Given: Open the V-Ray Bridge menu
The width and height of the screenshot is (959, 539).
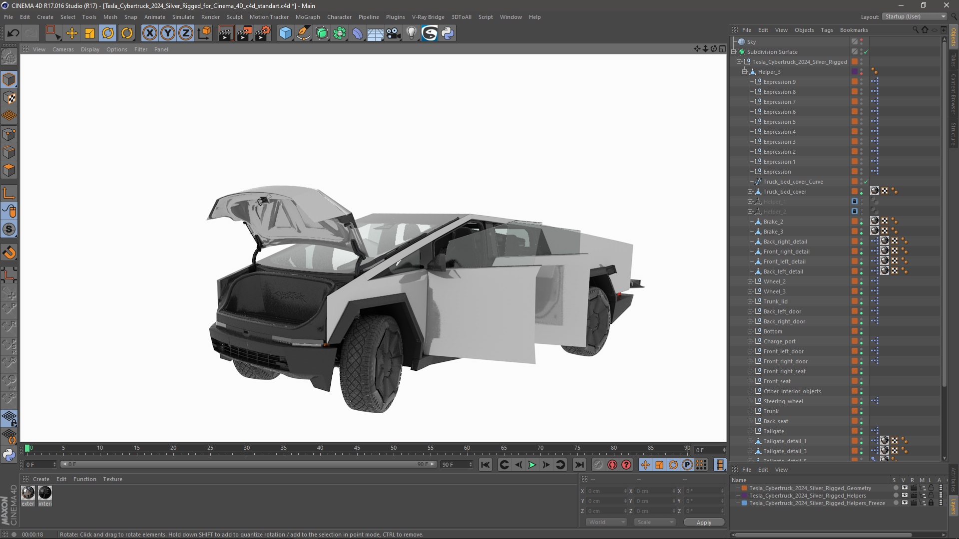Looking at the screenshot, I should coord(428,17).
